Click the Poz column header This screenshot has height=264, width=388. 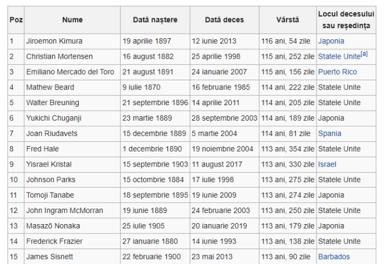tap(16, 20)
